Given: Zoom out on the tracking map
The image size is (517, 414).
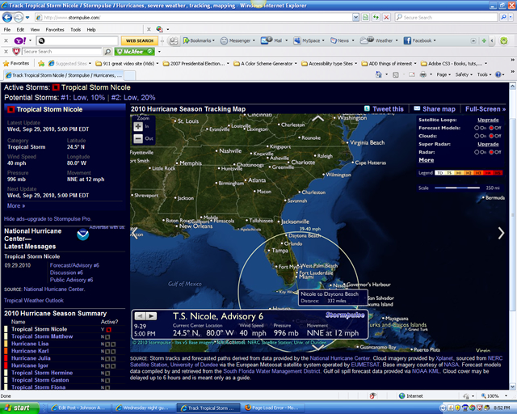Looking at the screenshot, I should coord(137,138).
